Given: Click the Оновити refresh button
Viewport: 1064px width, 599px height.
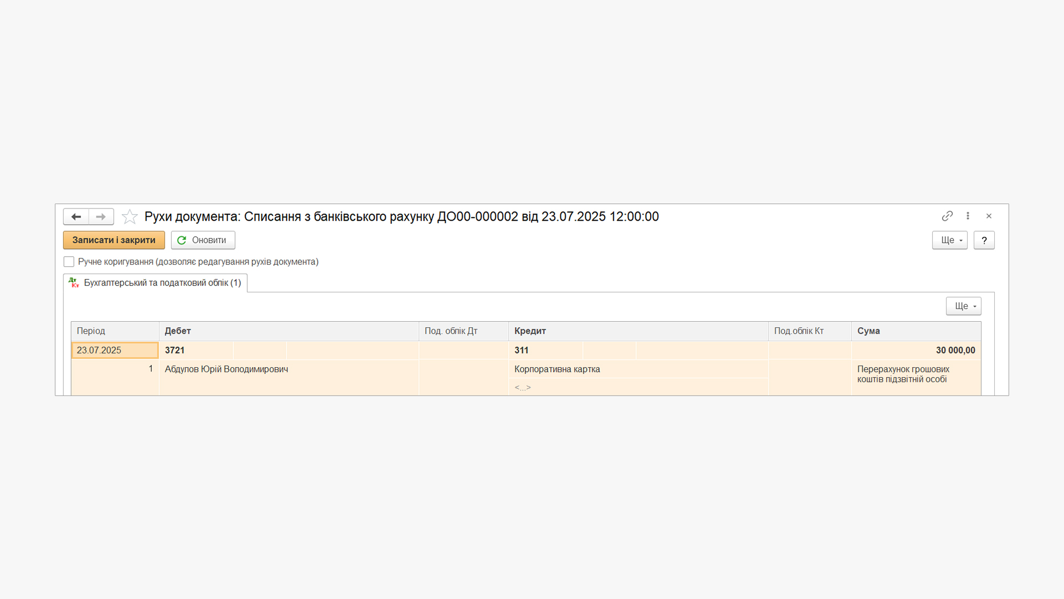Looking at the screenshot, I should [203, 240].
